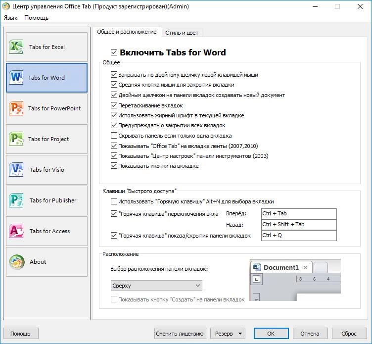Click the Помощь button at bottom left
This screenshot has width=372, height=344.
[x=21, y=334]
